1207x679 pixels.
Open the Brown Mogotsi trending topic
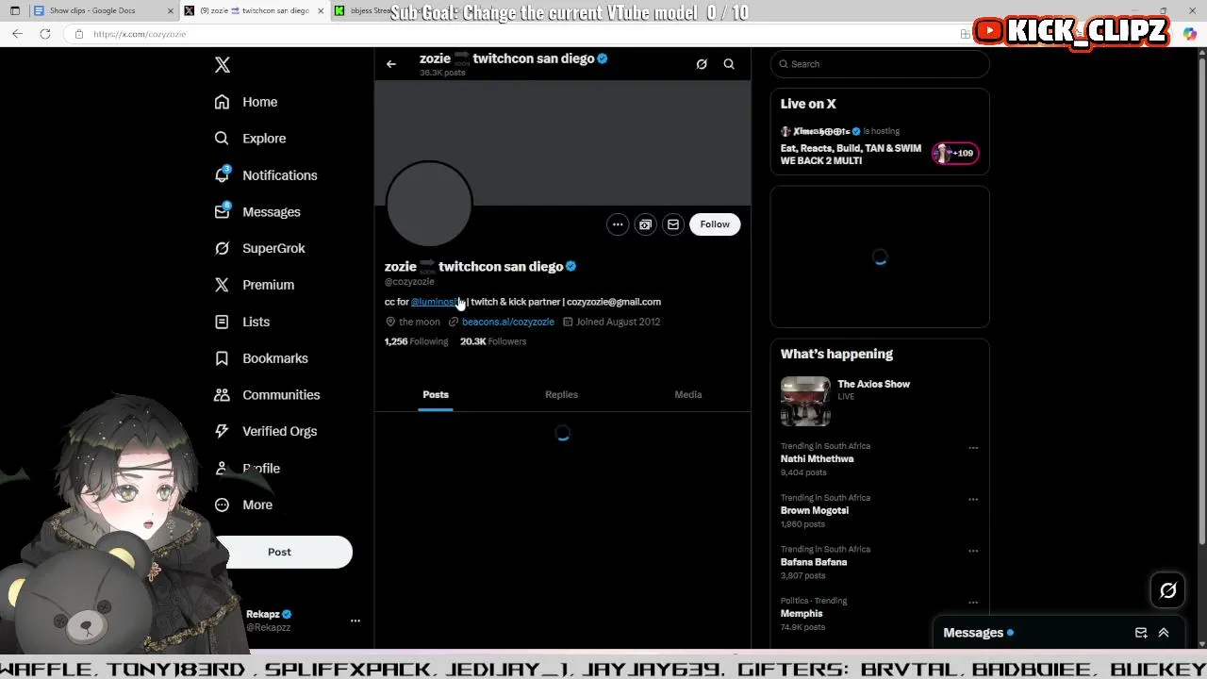point(815,510)
